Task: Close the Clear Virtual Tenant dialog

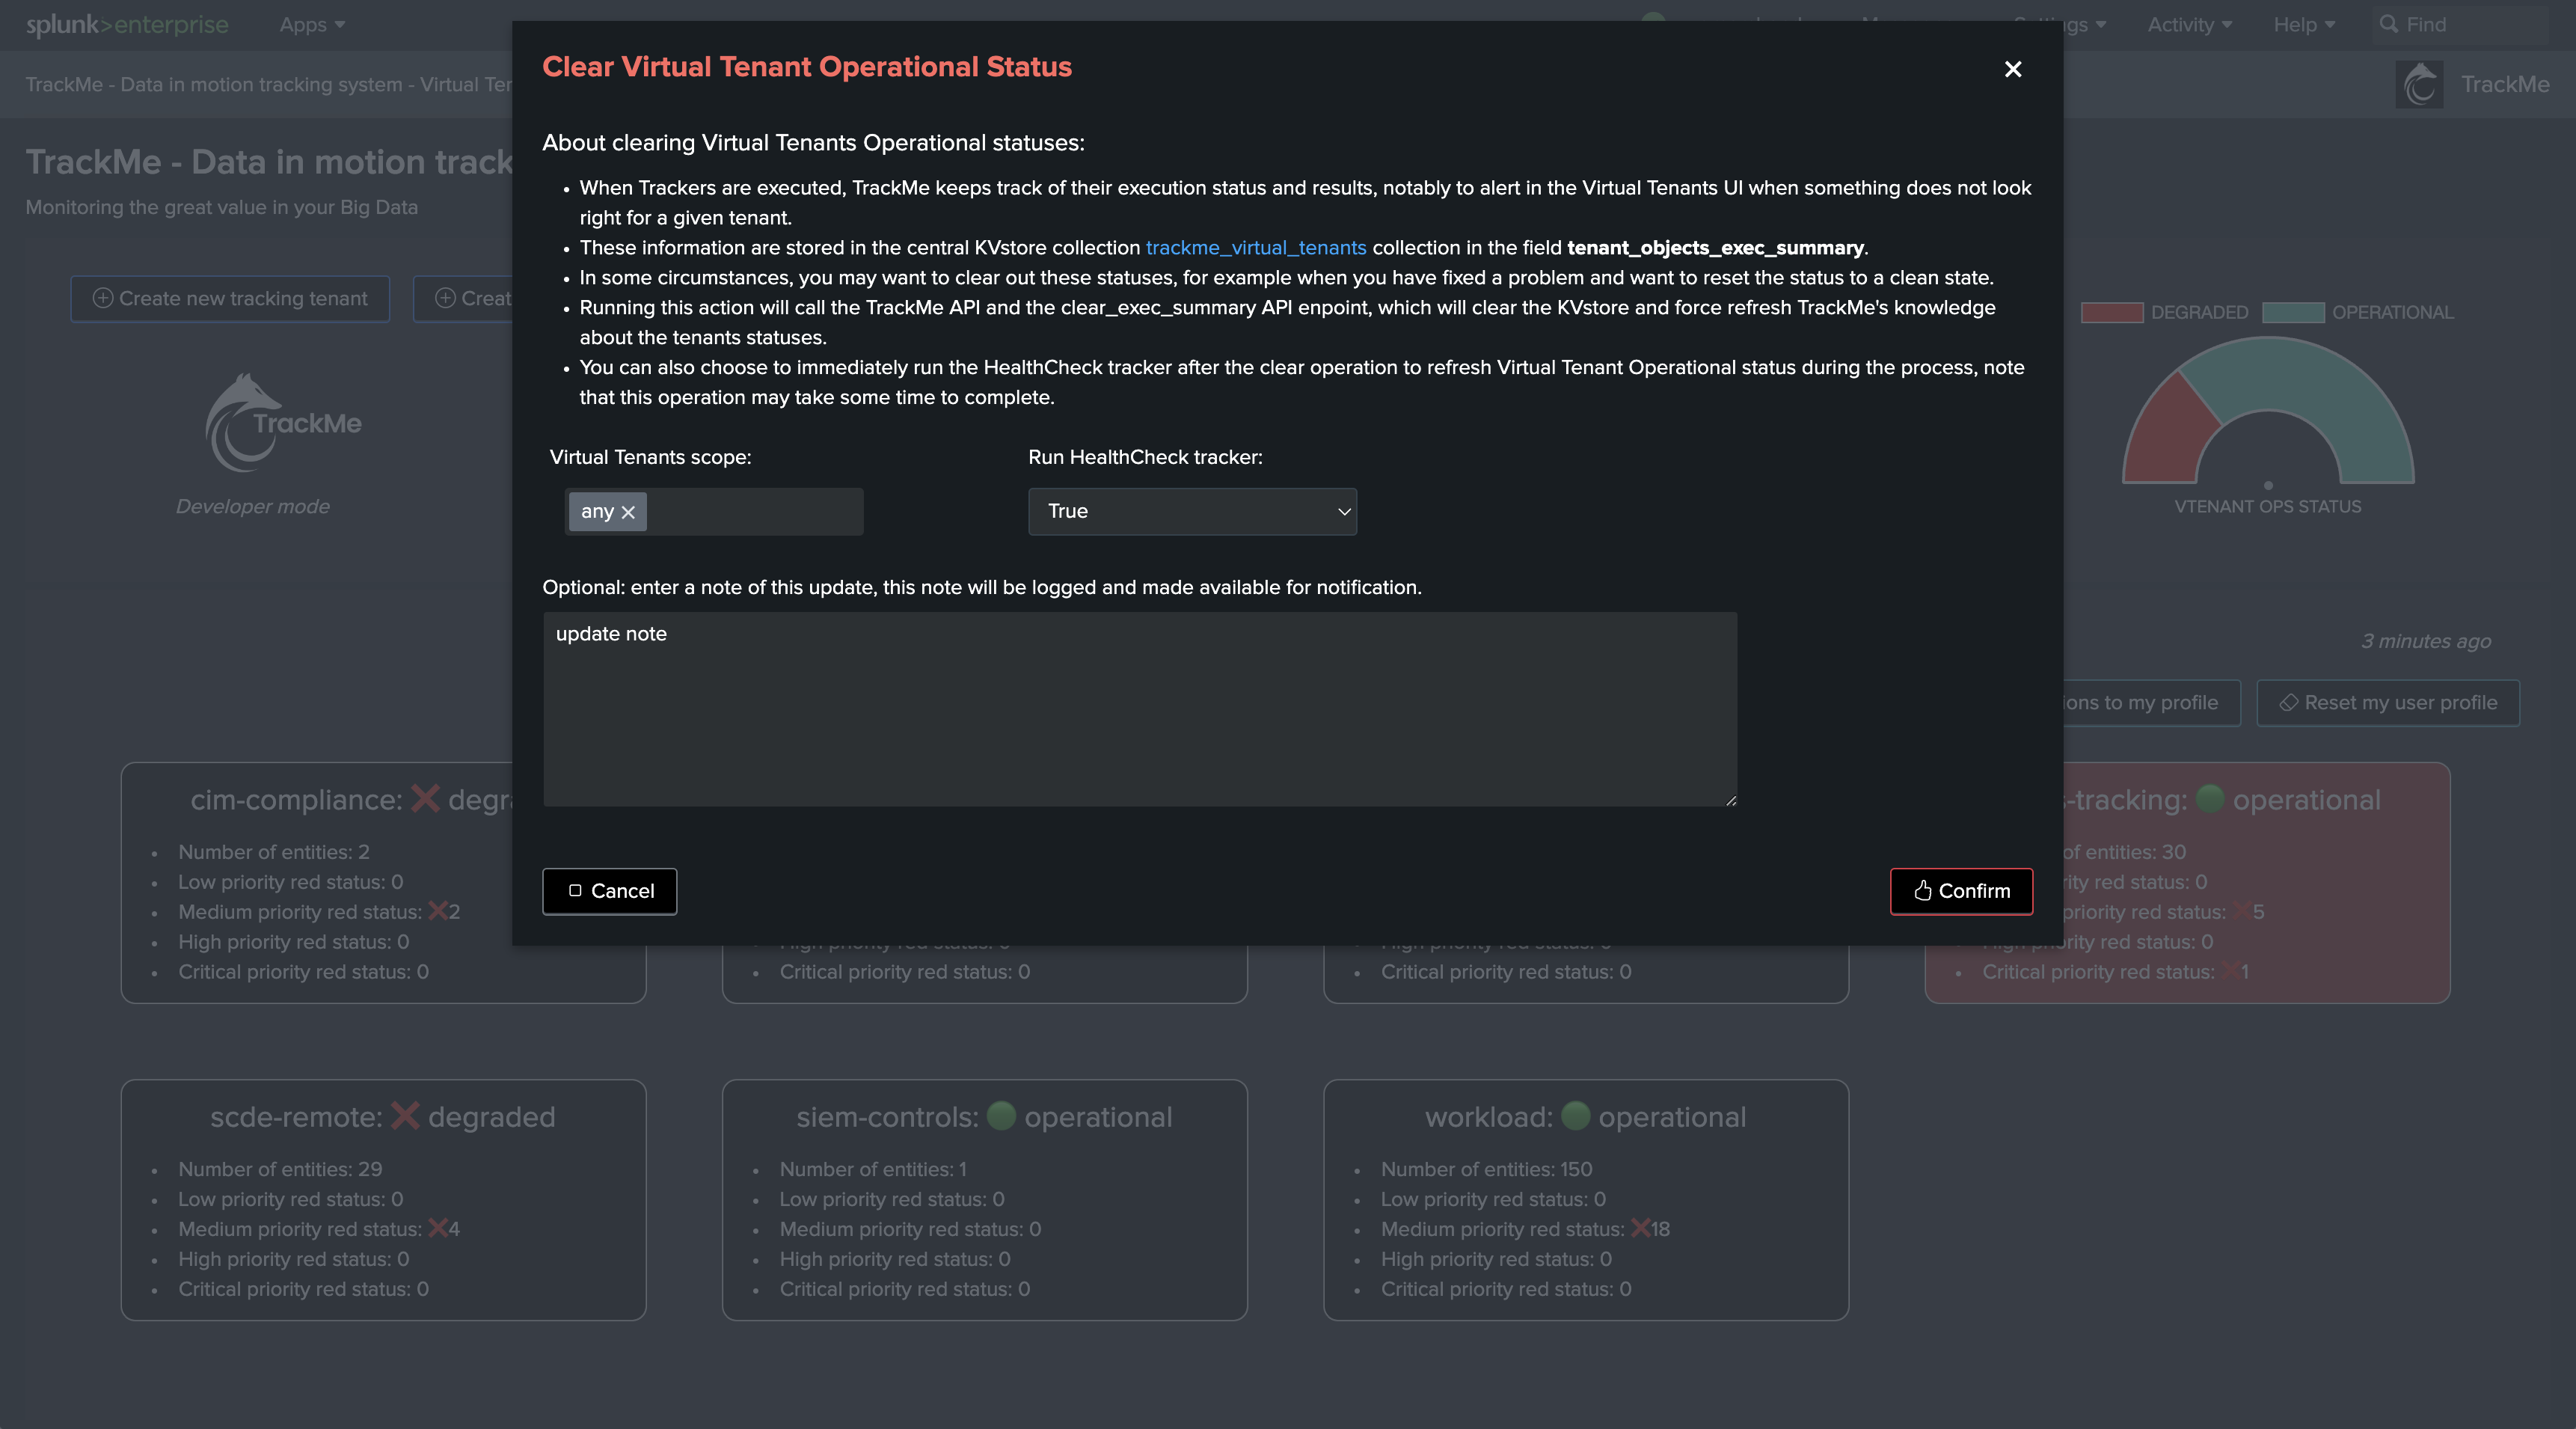Action: point(2012,69)
